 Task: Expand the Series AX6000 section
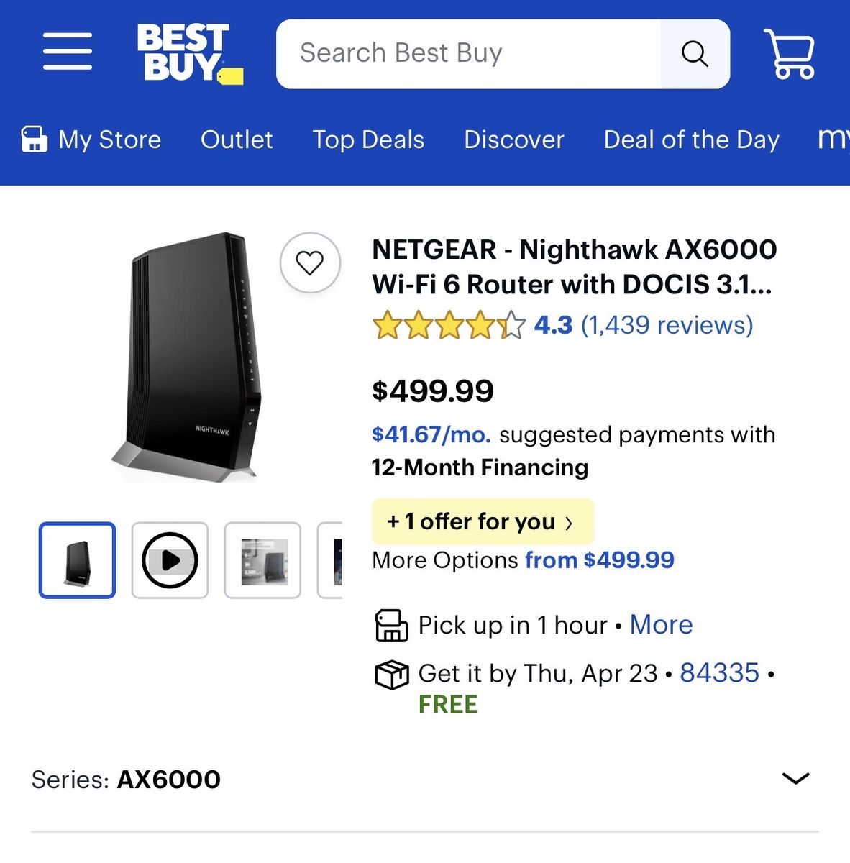tap(794, 779)
